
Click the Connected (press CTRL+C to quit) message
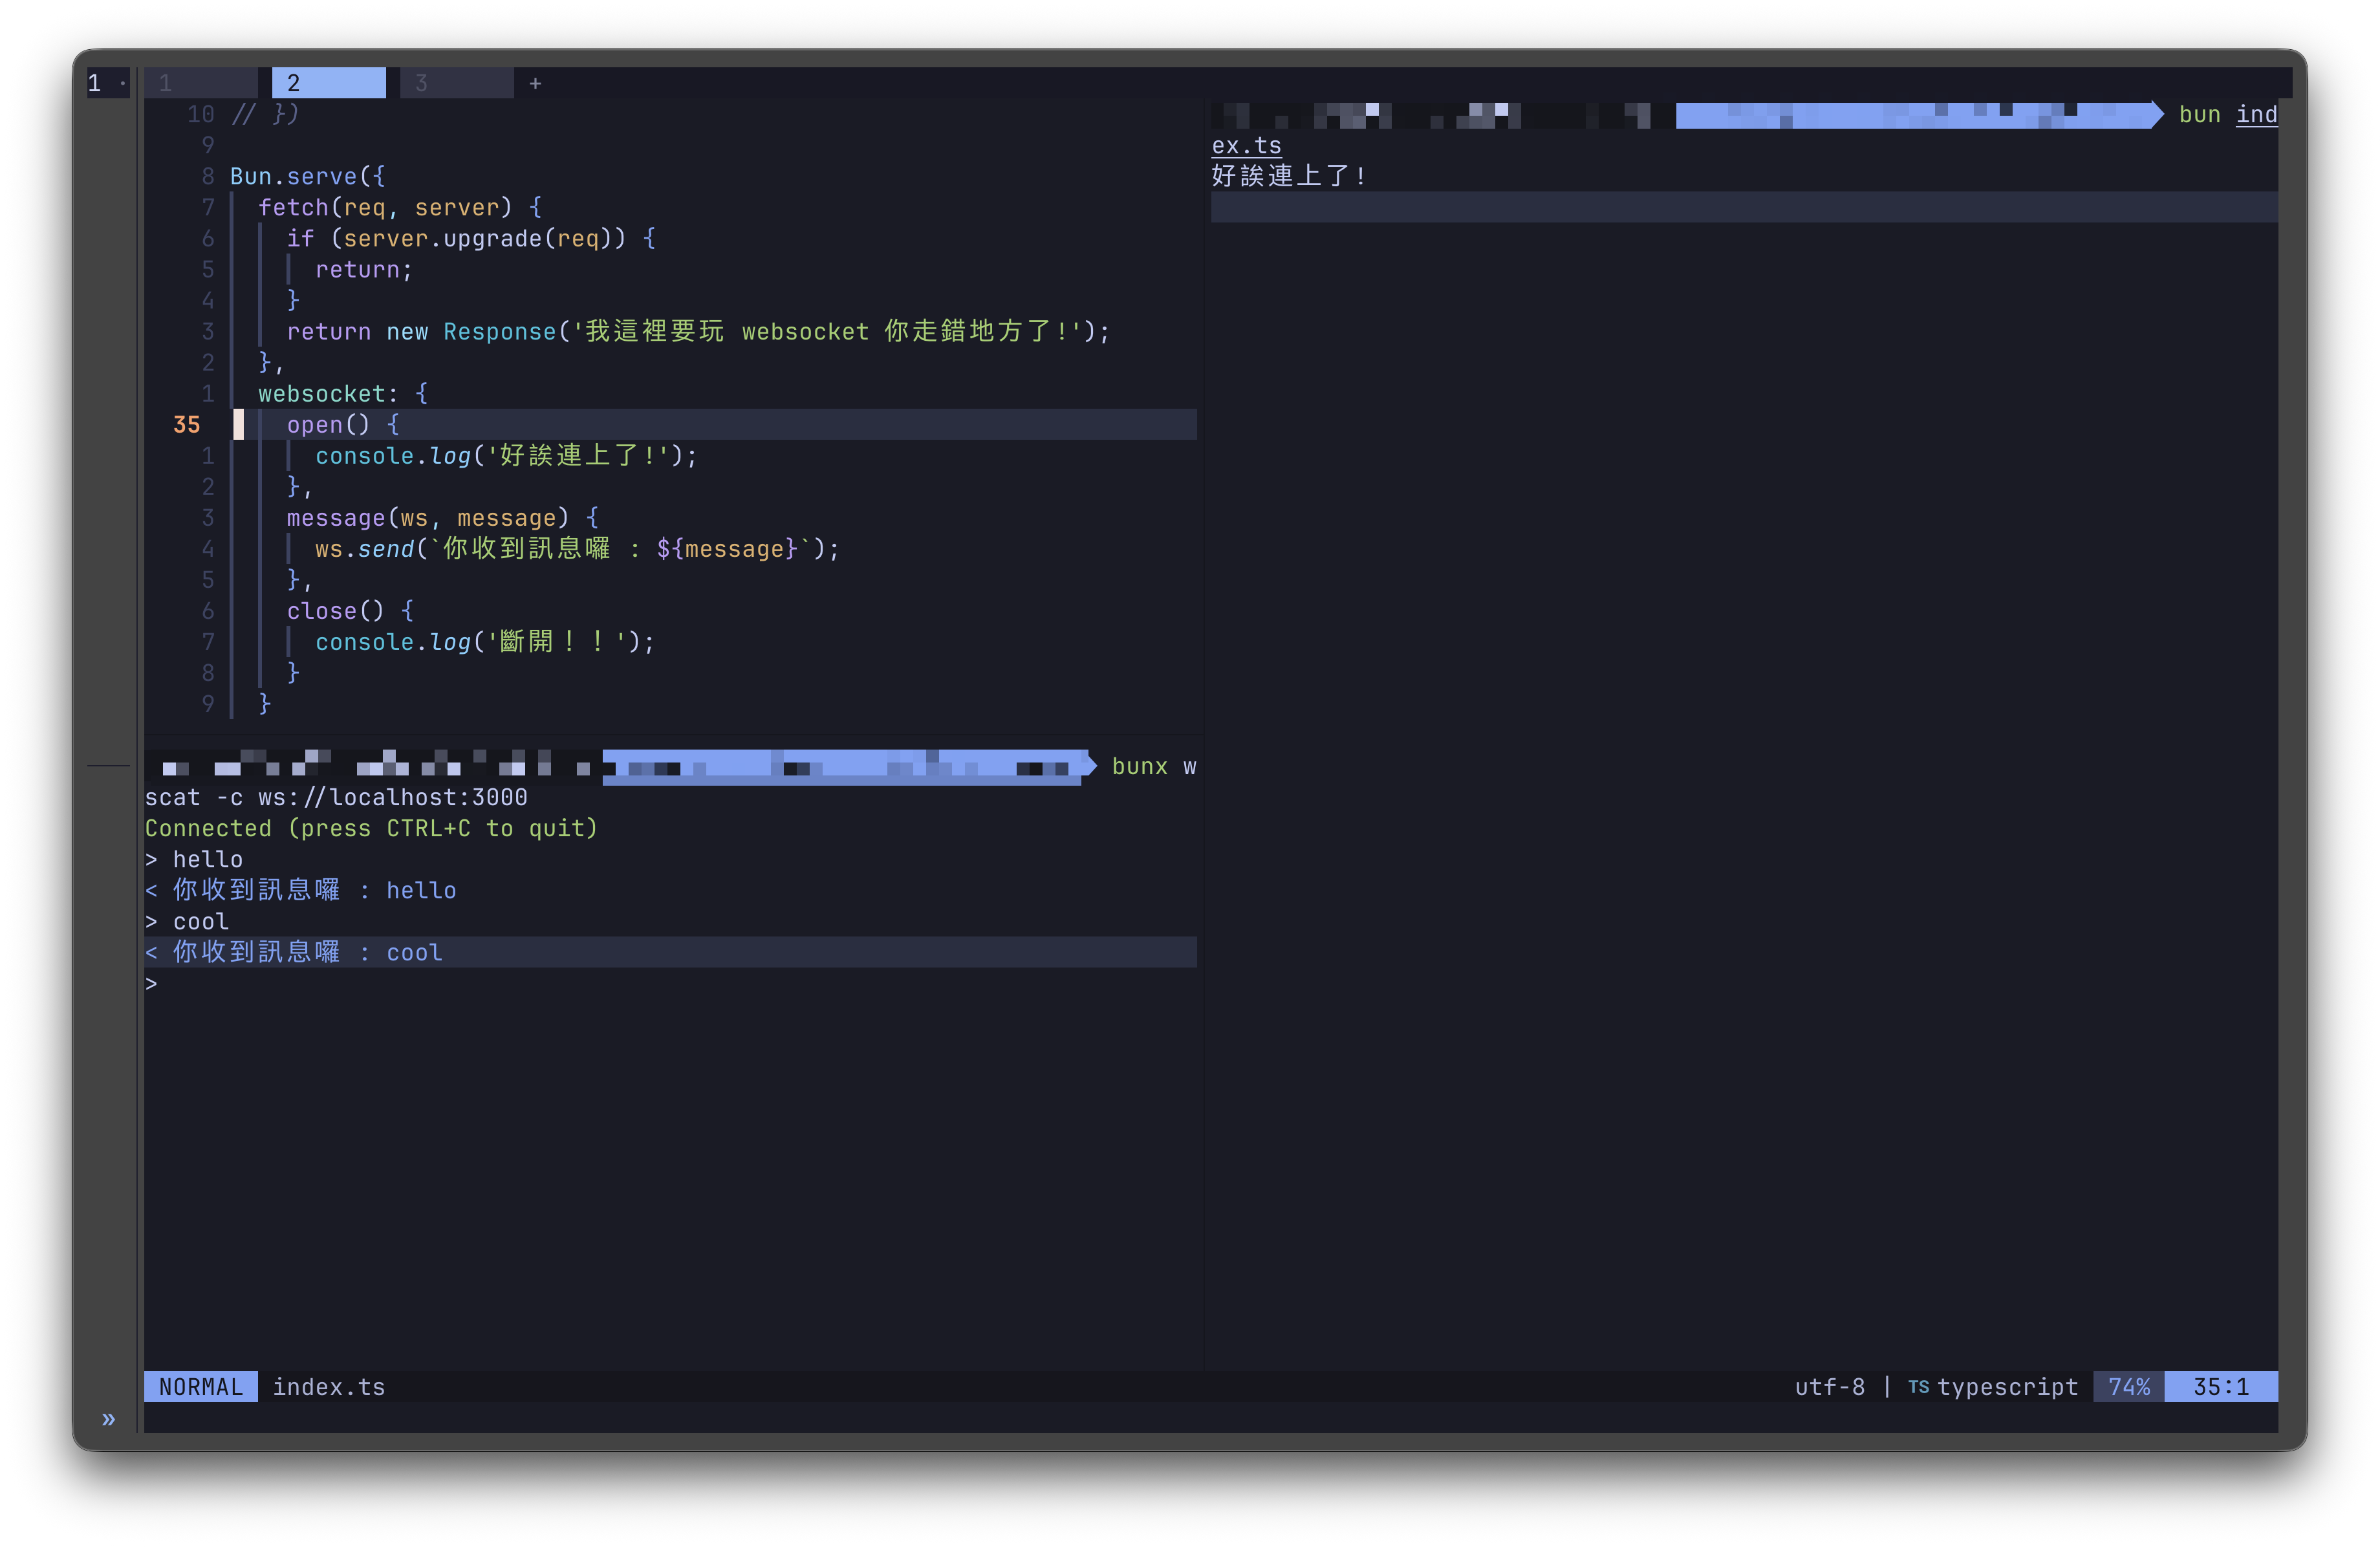pyautogui.click(x=371, y=828)
